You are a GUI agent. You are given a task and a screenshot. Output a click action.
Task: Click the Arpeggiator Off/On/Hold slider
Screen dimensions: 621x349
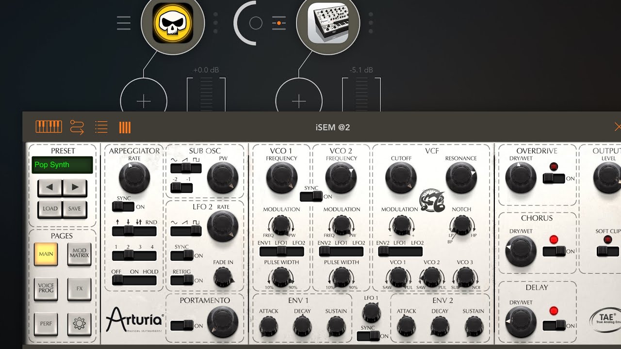pos(134,280)
